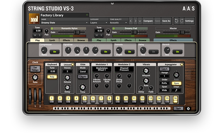The image size is (221, 133).
Task: Click Glide Time knob
Action: [x=83, y=87]
